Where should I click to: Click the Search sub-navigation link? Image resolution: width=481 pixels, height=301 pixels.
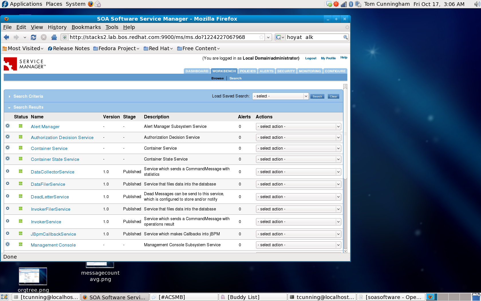coord(235,78)
